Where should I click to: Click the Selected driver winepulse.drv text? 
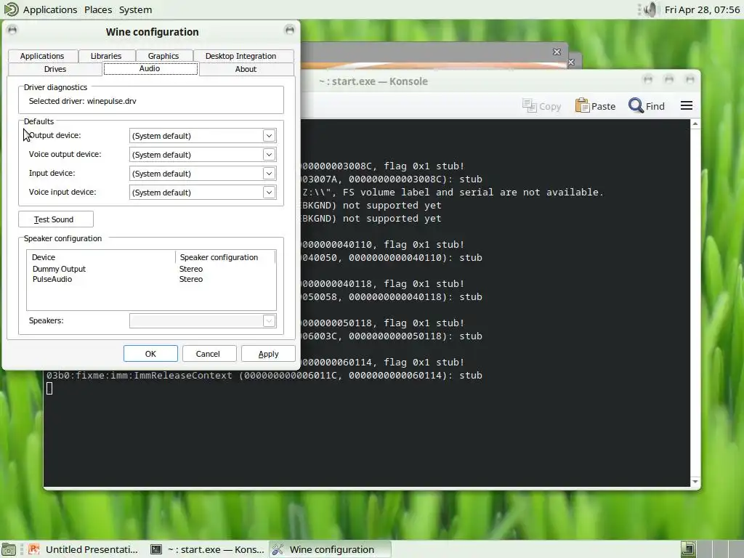[83, 101]
